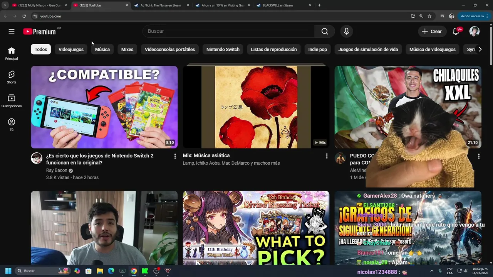This screenshot has height=277, width=493.
Task: Open the ¿COMPATIBLE? Switch video thumbnail
Action: (x=104, y=107)
